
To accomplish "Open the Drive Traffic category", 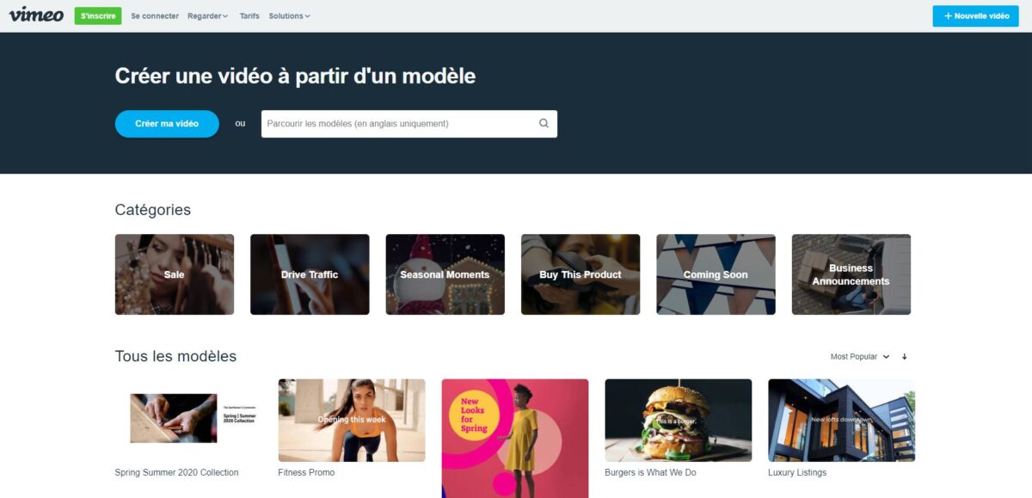I will coord(310,274).
